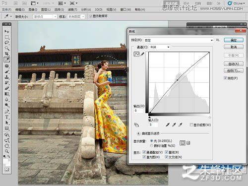Image resolution: width=248 pixels, height=186 pixels.
Task: Activate the Crop tool
Action: pyautogui.click(x=7, y=54)
